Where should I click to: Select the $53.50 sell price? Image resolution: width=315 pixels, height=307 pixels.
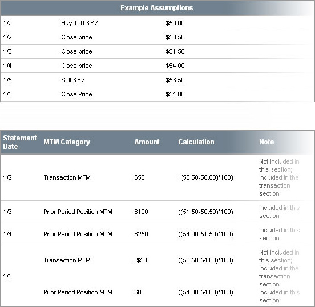(175, 80)
